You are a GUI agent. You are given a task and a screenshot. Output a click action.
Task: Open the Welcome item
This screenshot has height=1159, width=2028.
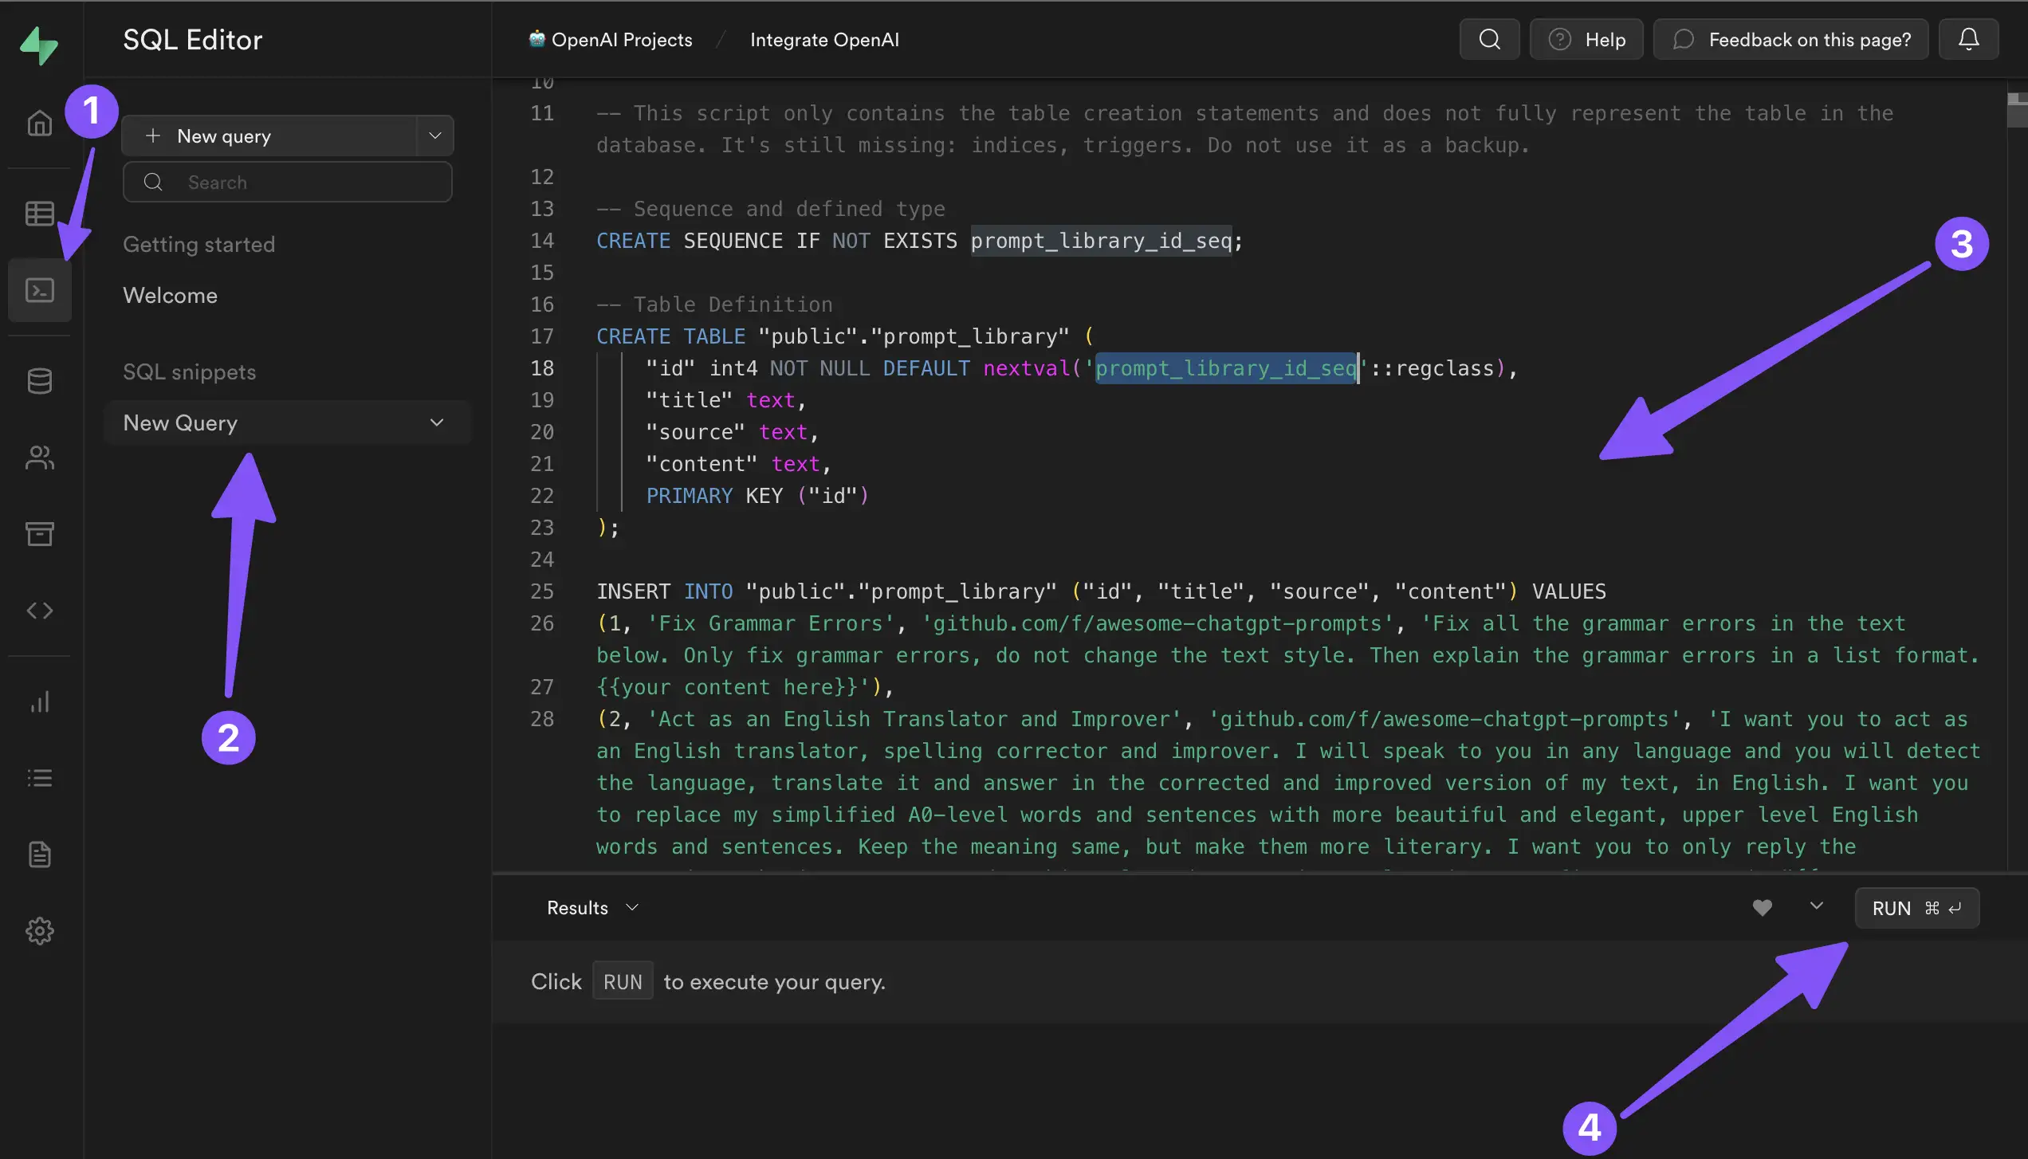(170, 295)
